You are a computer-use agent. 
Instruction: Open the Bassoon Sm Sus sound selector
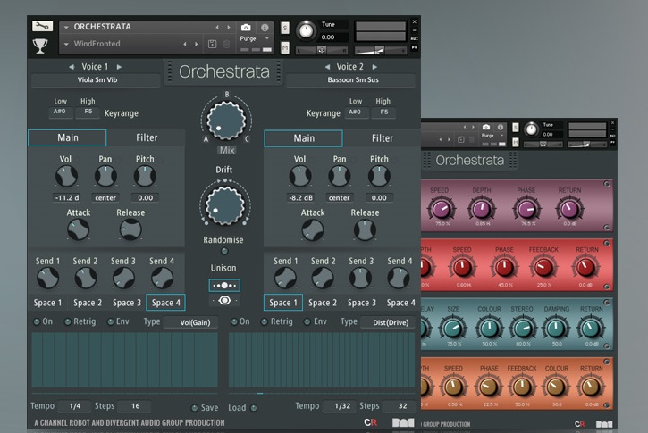351,80
